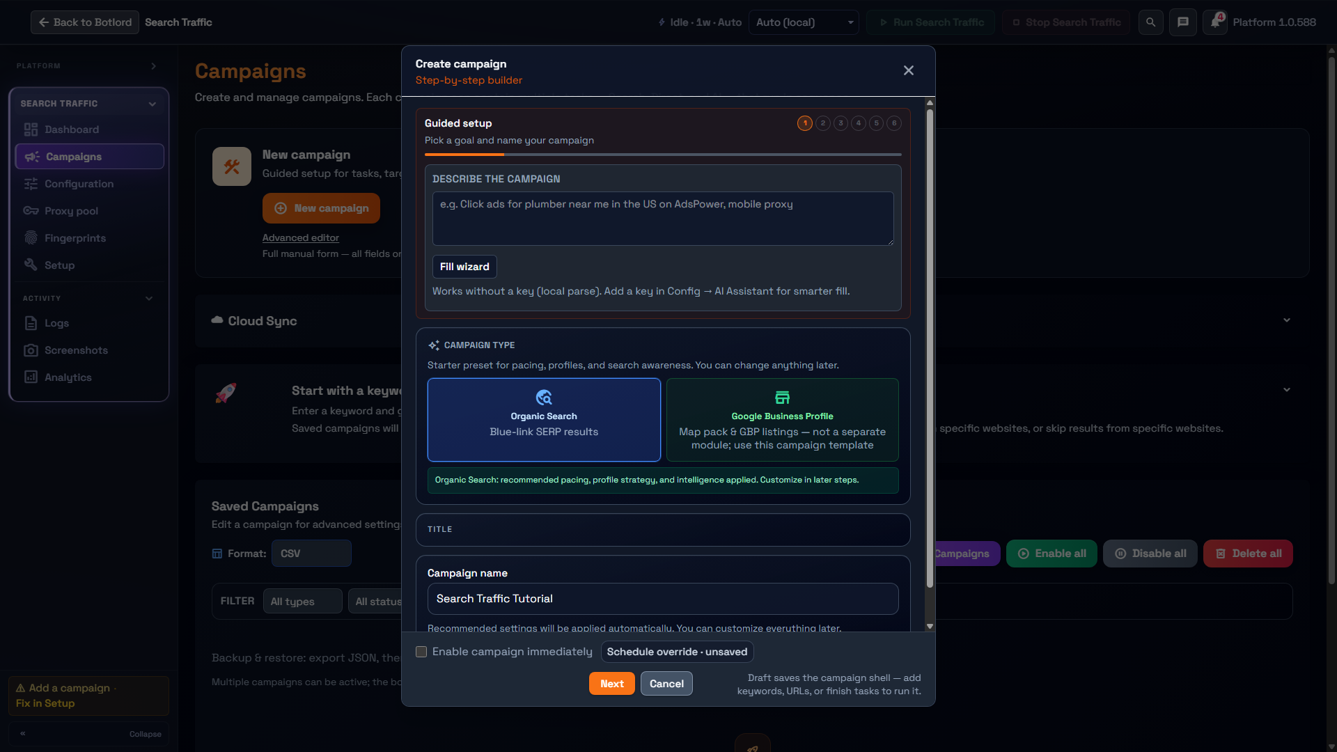The image size is (1337, 752).
Task: Open the search icon in top bar
Action: [x=1150, y=22]
